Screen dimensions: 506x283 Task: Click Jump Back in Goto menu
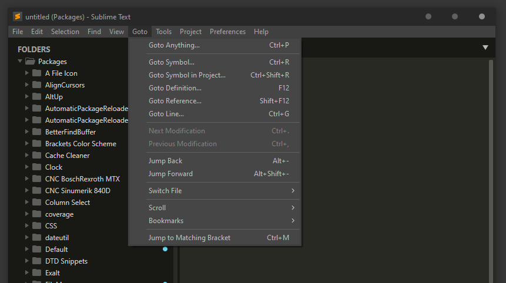[x=215, y=160]
